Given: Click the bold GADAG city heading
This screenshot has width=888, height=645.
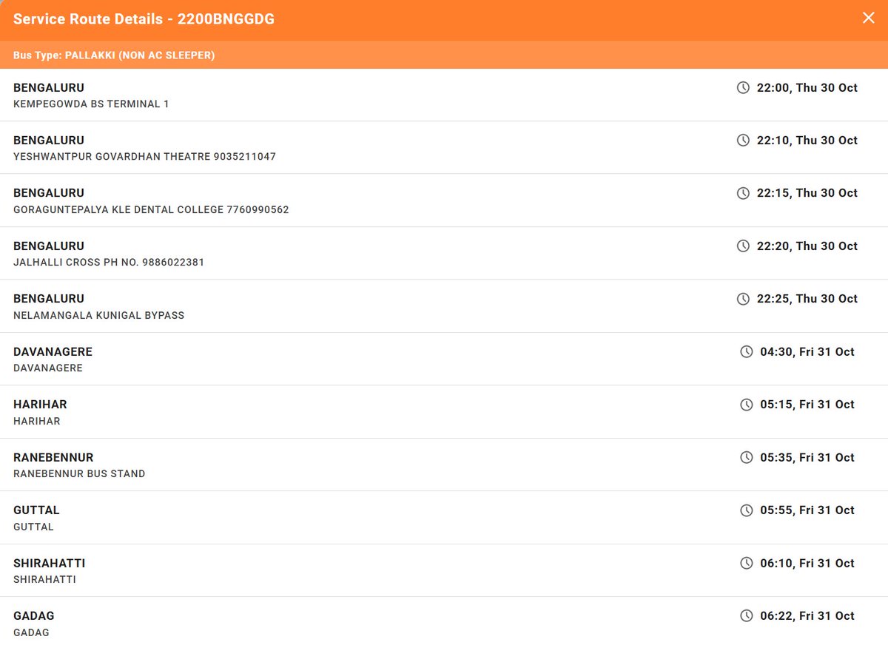Looking at the screenshot, I should [x=34, y=616].
